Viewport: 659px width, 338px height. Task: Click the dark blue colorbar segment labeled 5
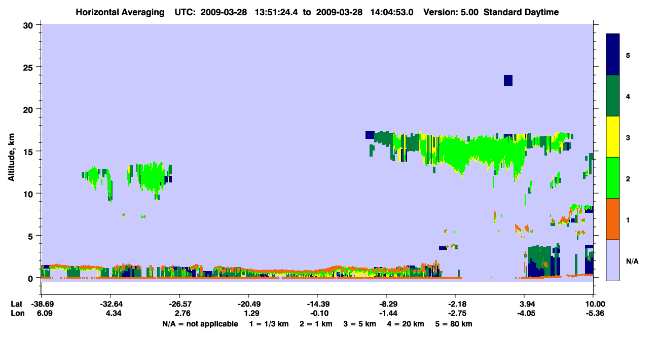click(613, 55)
